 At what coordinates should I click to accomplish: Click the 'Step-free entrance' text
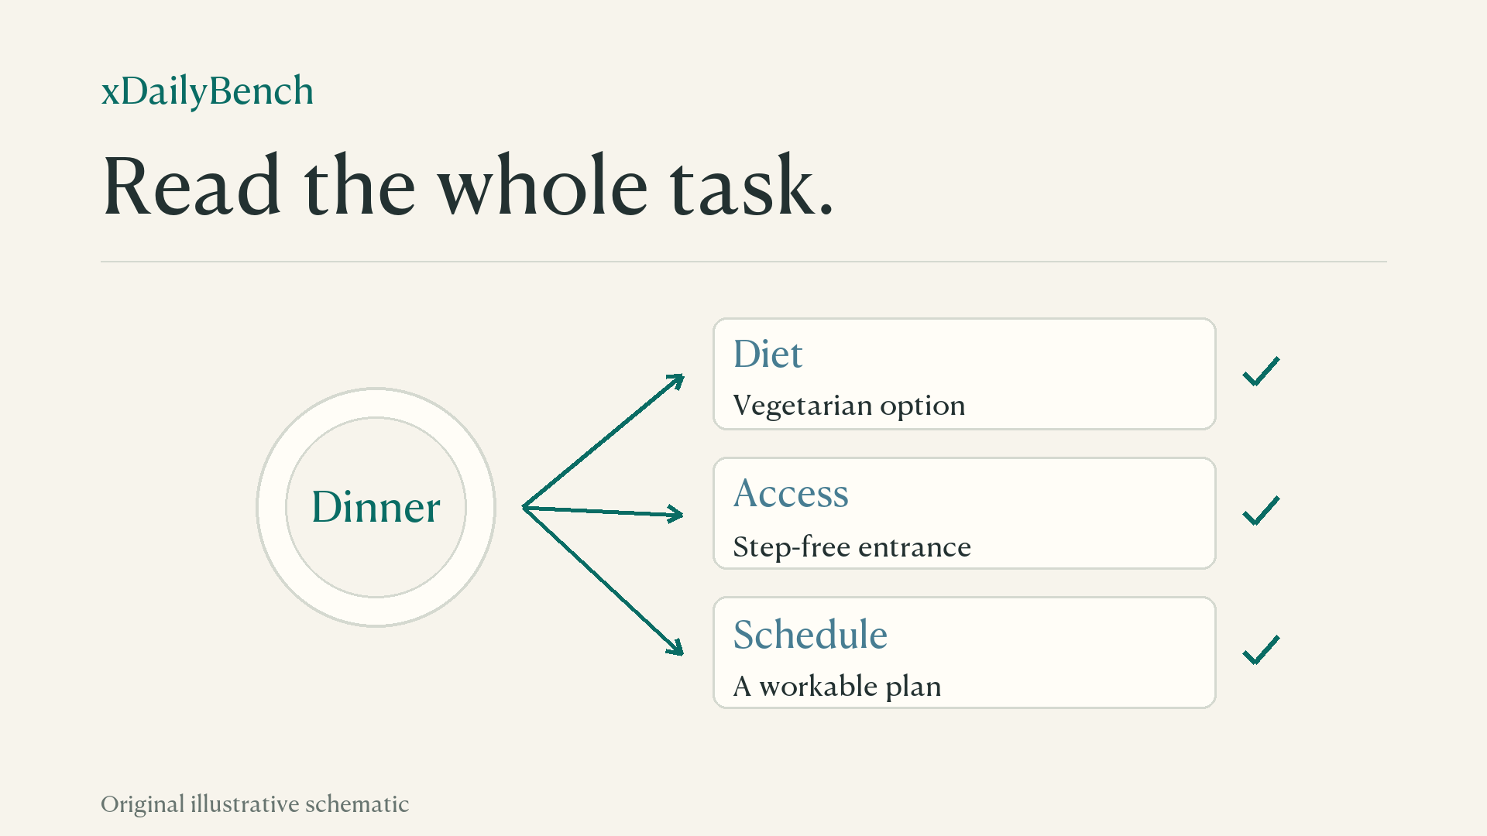[852, 546]
